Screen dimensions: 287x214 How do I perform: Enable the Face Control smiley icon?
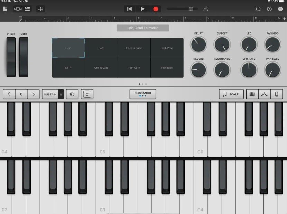87,94
